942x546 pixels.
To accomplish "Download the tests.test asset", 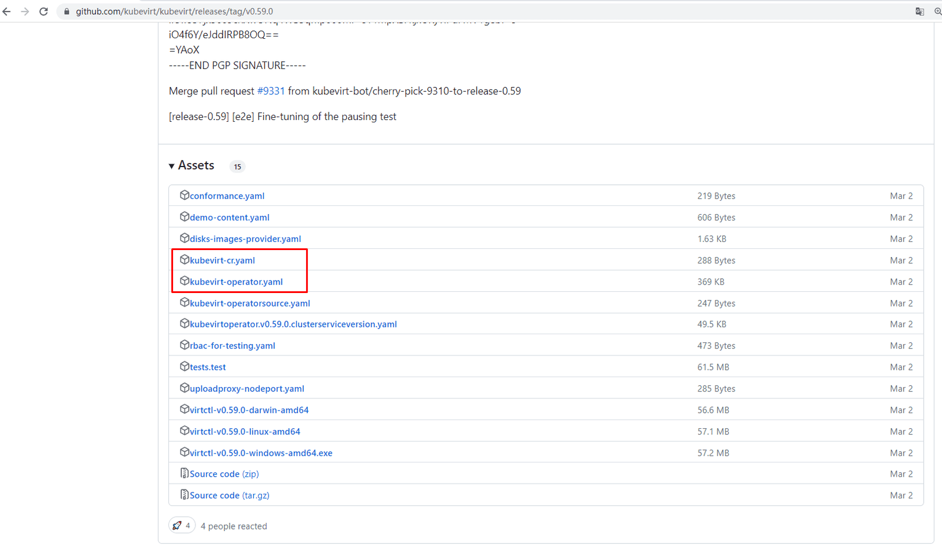I will [208, 367].
